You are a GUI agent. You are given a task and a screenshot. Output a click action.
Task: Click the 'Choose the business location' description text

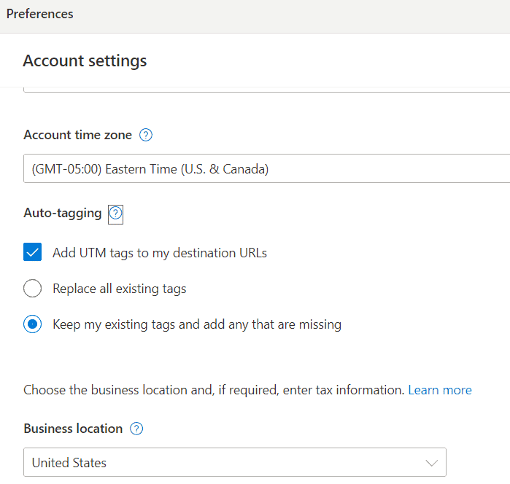213,390
